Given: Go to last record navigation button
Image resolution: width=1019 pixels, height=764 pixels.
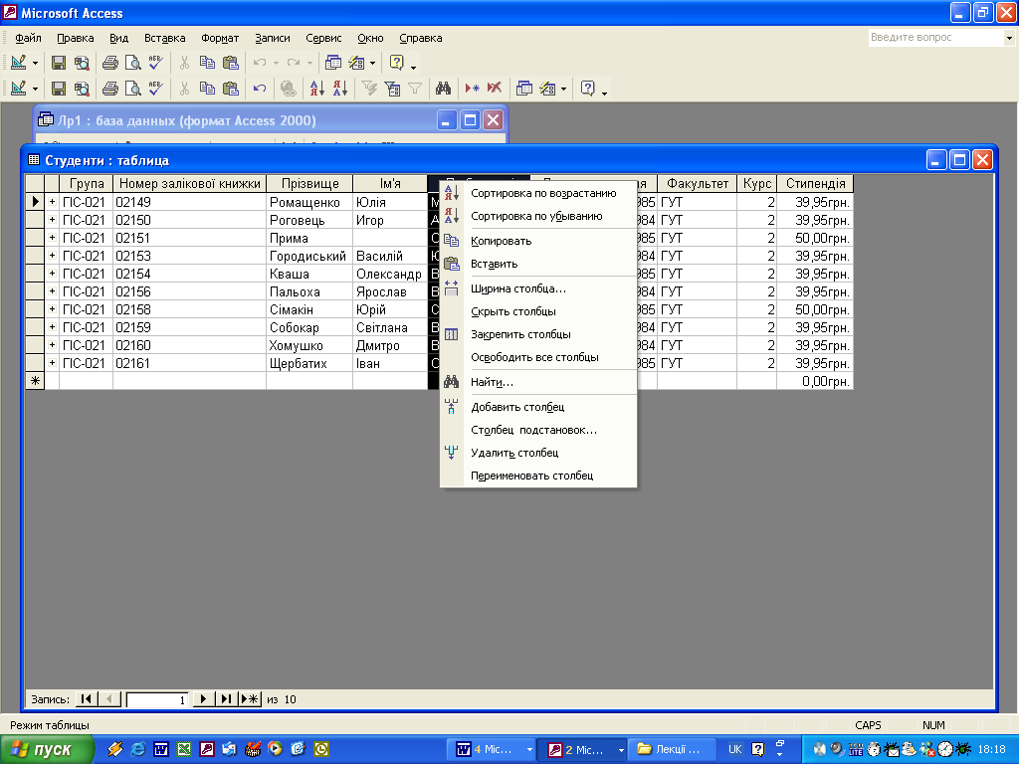Looking at the screenshot, I should pyautogui.click(x=226, y=699).
